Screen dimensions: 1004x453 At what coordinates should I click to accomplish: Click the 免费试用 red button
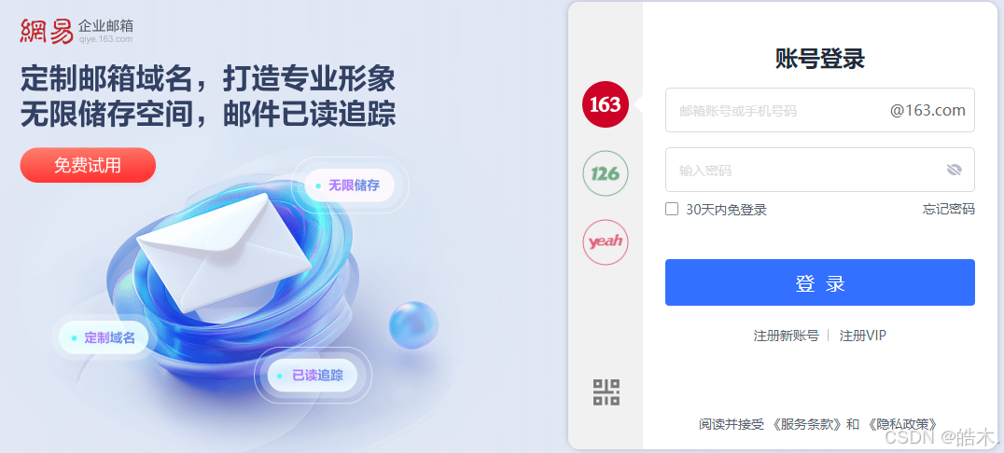click(88, 165)
